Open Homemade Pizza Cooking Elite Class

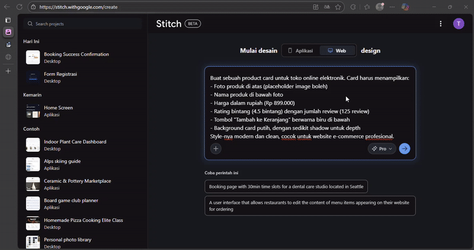pyautogui.click(x=83, y=223)
